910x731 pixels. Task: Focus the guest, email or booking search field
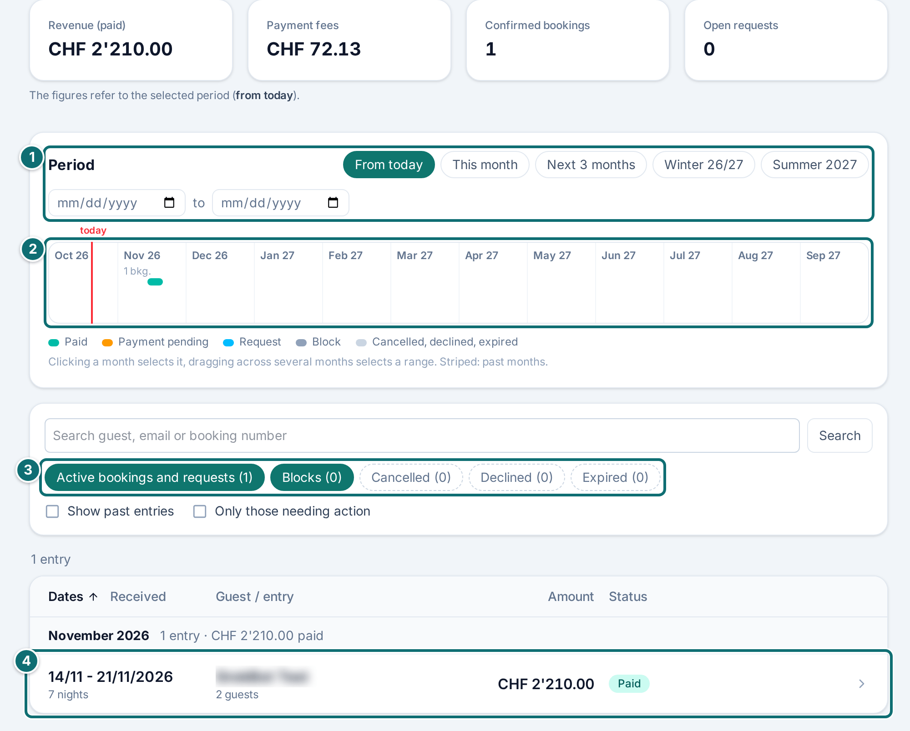tap(422, 436)
